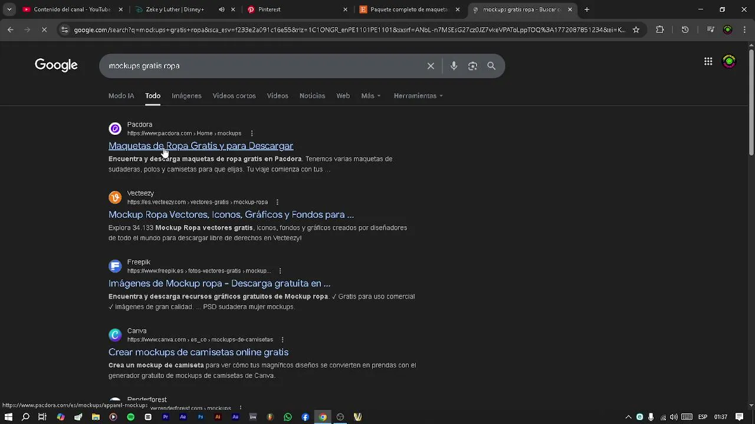
Task: Open Crear mockups de camisetas online gratis
Action: click(198, 352)
